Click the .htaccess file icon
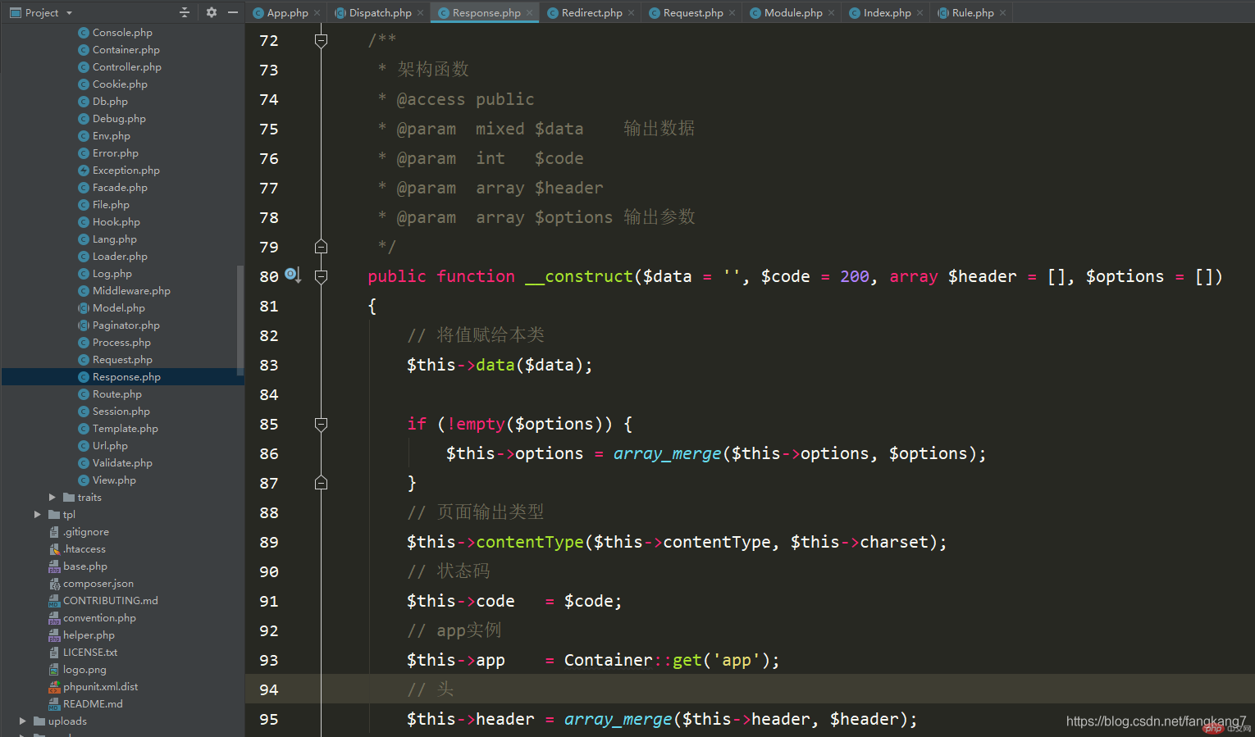 54,549
